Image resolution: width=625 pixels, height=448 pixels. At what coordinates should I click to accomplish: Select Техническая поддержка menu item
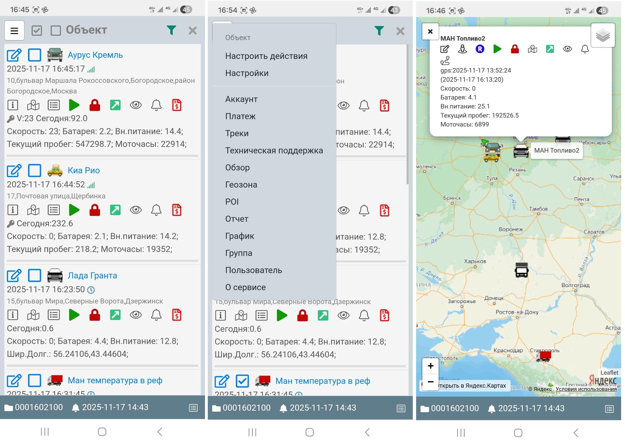tap(274, 150)
